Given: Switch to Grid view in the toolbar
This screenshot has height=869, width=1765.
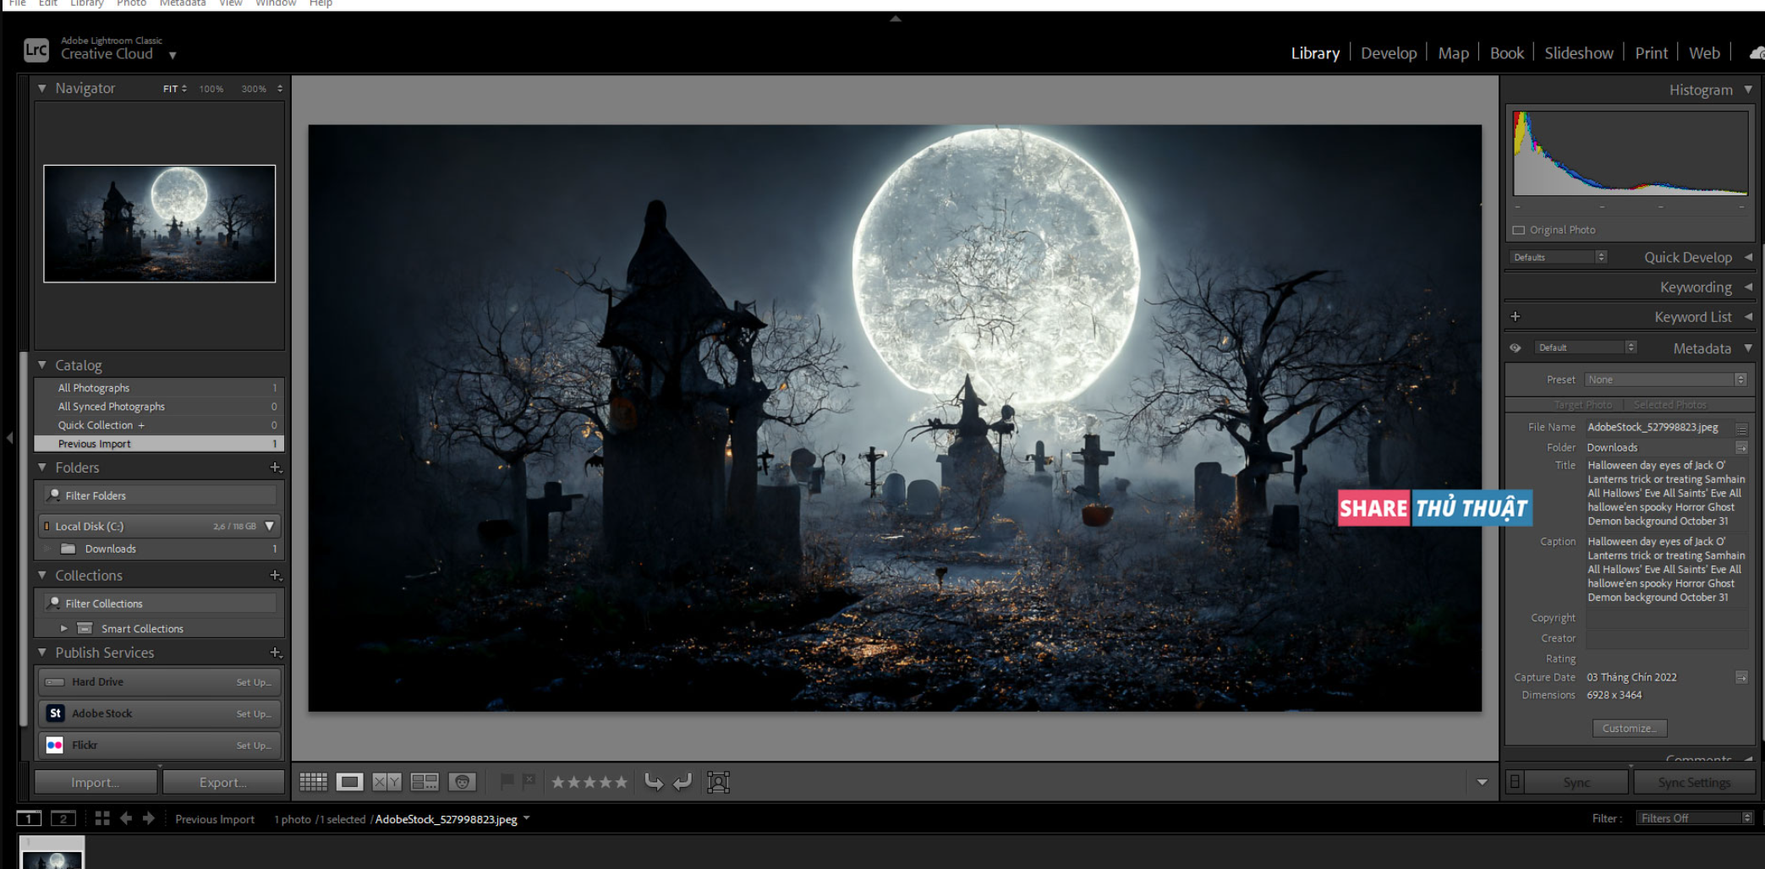Looking at the screenshot, I should point(313,782).
